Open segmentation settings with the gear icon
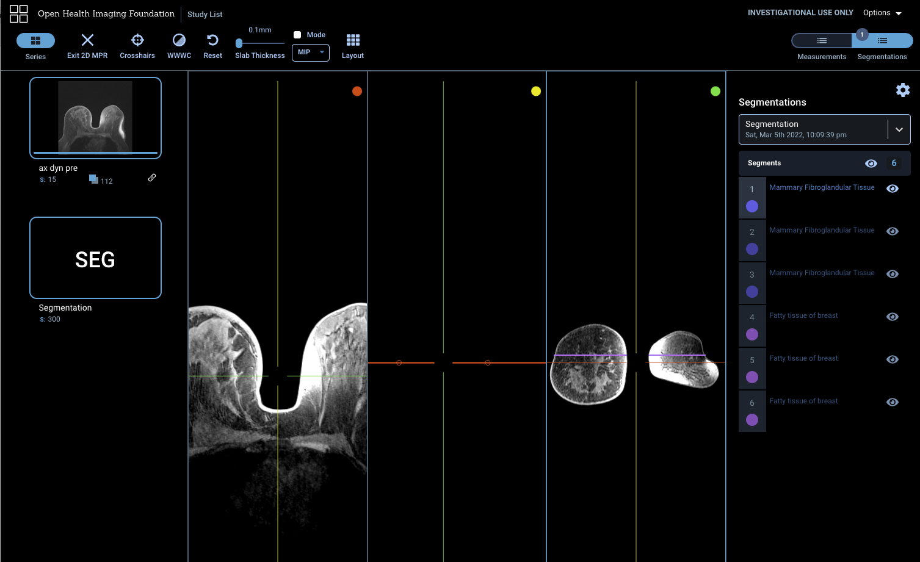Viewport: 920px width, 562px height. [x=903, y=90]
